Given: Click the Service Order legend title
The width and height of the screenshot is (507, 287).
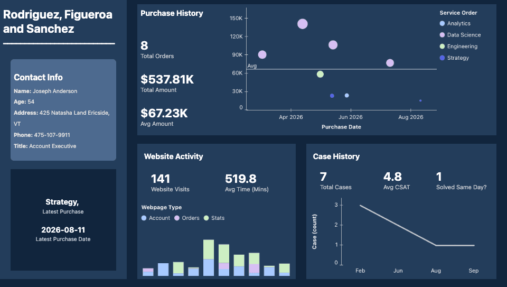Looking at the screenshot, I should (x=458, y=13).
